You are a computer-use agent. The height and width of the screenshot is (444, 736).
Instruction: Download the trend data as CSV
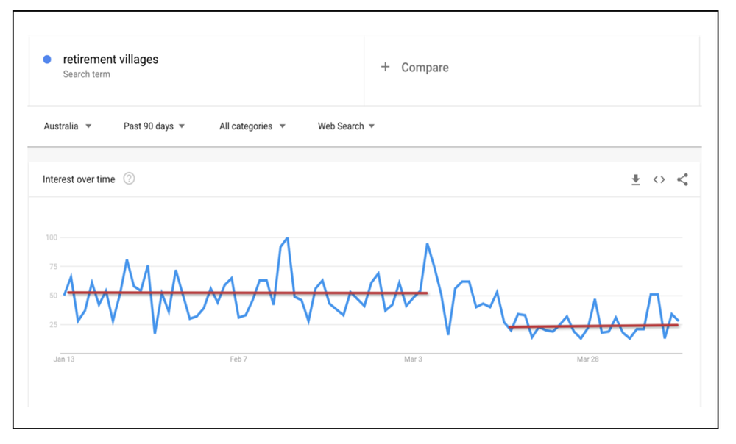[x=636, y=179]
